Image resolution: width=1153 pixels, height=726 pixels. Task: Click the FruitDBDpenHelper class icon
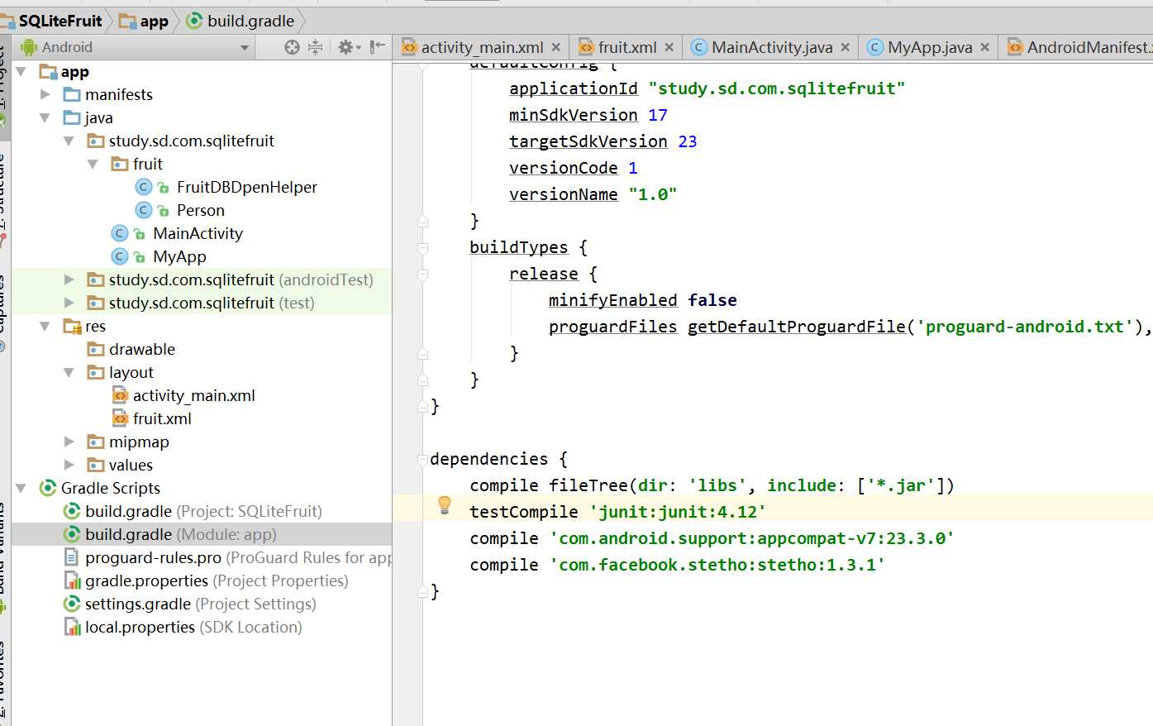coord(144,187)
